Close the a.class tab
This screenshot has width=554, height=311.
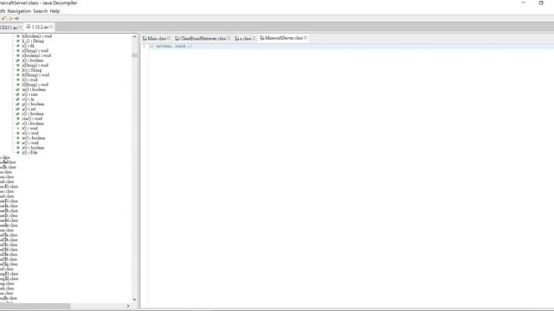(x=254, y=38)
